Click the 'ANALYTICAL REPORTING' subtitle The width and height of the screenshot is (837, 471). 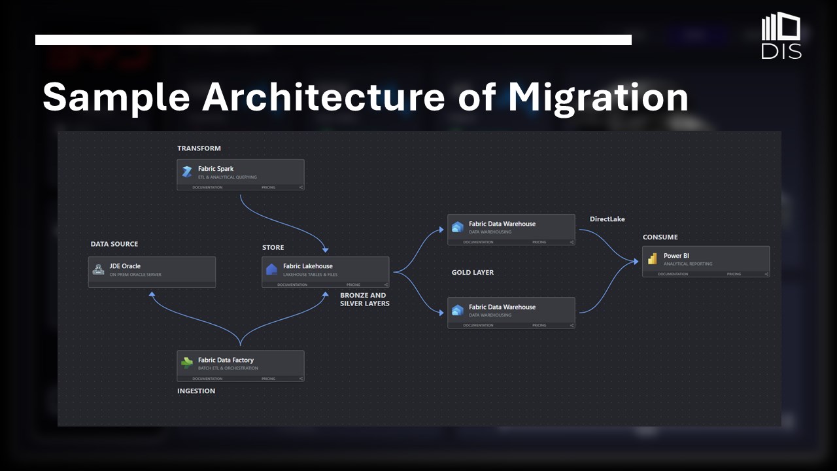point(688,264)
